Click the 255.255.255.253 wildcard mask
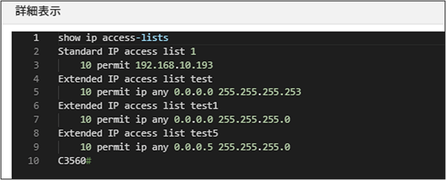Image resolution: width=446 pixels, height=180 pixels. point(260,92)
